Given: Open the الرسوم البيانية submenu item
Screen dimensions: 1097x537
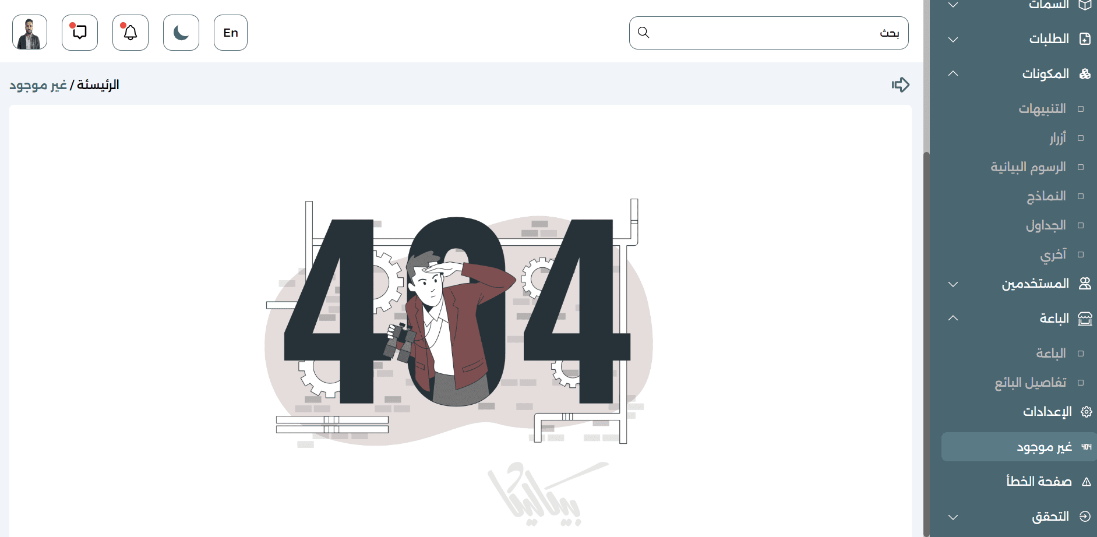Looking at the screenshot, I should coord(1028,167).
